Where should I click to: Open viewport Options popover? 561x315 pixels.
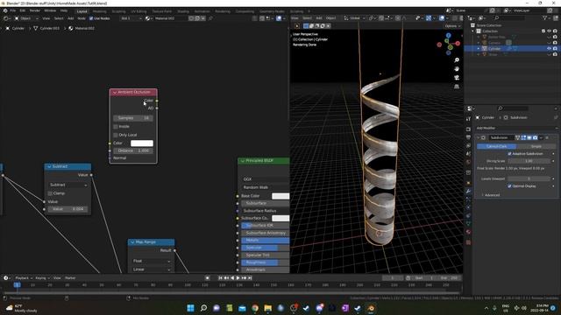coord(452,26)
